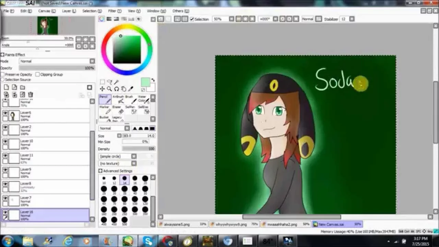Click the light green foreground color swatch
The image size is (439, 247).
click(x=145, y=82)
